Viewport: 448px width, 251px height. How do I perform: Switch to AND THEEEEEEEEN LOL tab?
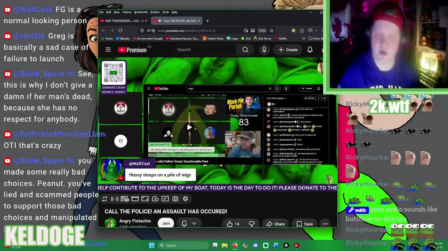coord(124,21)
